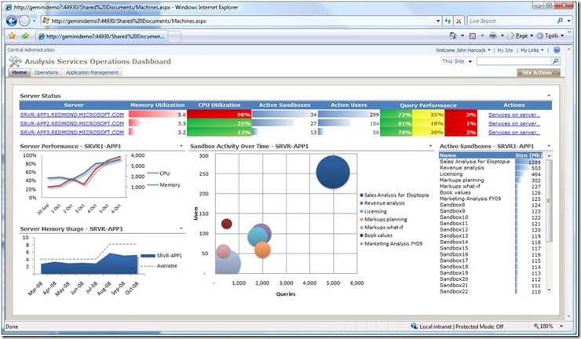Click the browser Forward arrow button
The image size is (581, 339).
click(24, 20)
